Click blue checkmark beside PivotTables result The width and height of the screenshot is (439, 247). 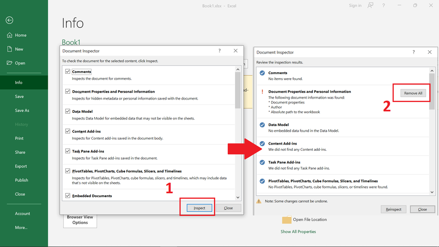[x=262, y=181]
